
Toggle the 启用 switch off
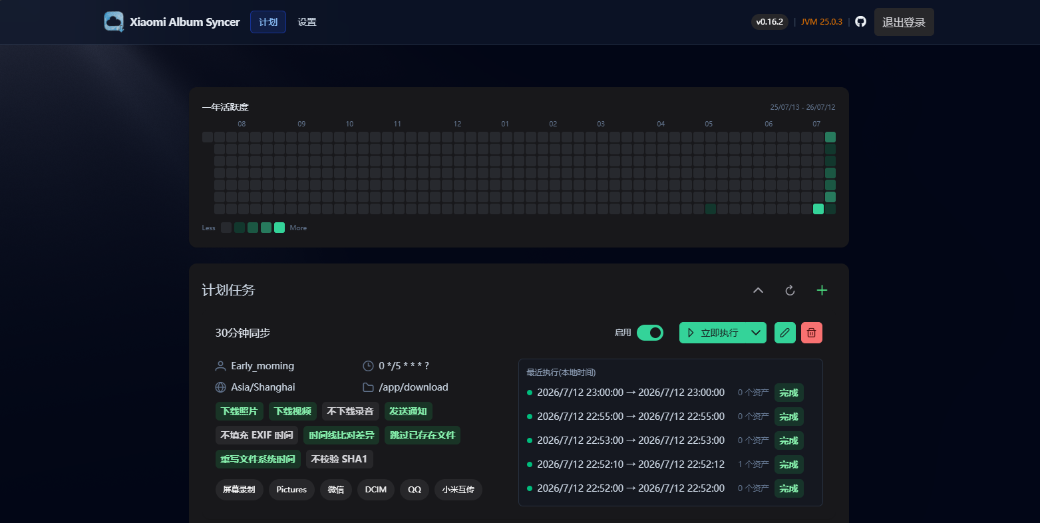point(650,333)
